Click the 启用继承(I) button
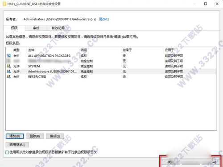 [17, 145]
